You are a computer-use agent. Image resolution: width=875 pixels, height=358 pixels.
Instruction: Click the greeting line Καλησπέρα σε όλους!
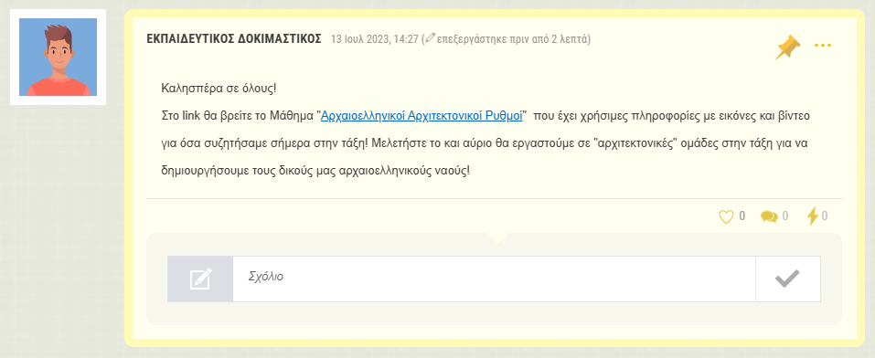pos(219,89)
